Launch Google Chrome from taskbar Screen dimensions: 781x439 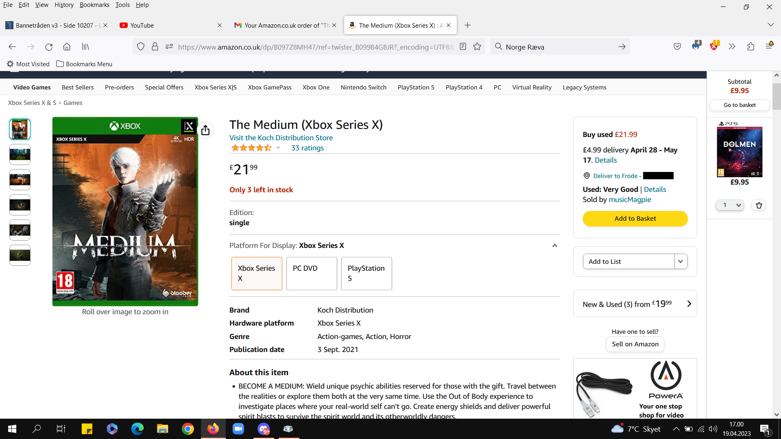click(x=188, y=429)
